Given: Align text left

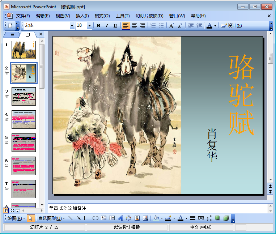Looking at the screenshot, I should tap(126, 26).
